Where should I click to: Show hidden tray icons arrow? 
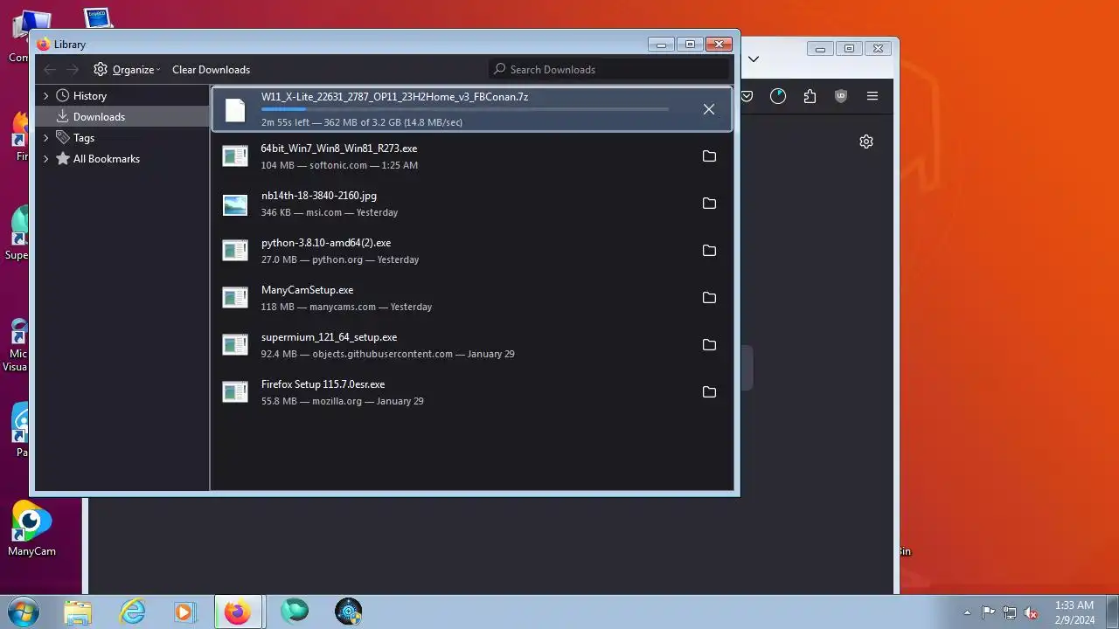[967, 612]
